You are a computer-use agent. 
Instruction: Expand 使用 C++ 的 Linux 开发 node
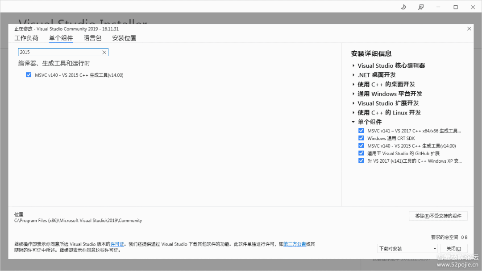pyautogui.click(x=353, y=113)
